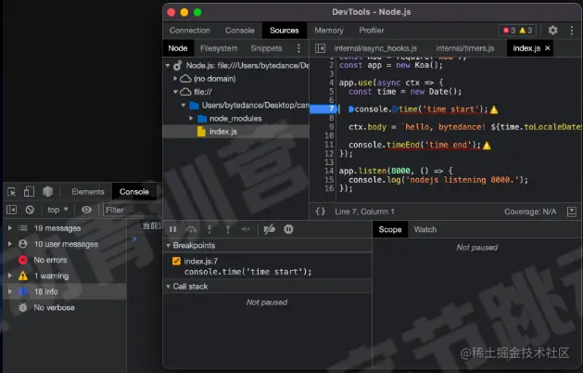The height and width of the screenshot is (373, 583).
Task: Click breakpoint code console.time('time start')
Action: [248, 272]
